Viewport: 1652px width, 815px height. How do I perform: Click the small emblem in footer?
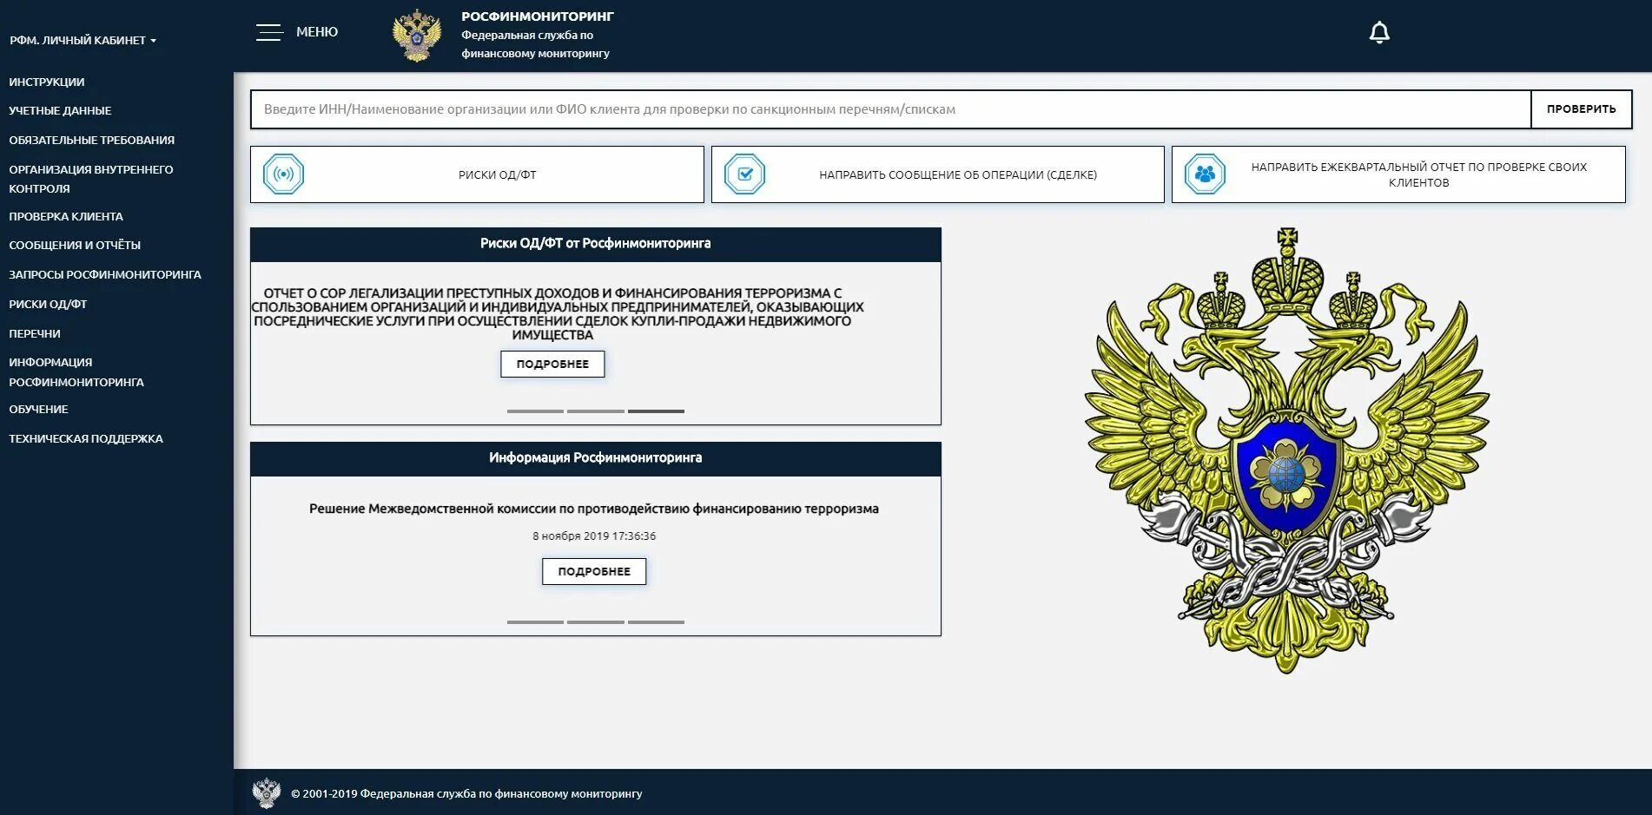click(267, 793)
